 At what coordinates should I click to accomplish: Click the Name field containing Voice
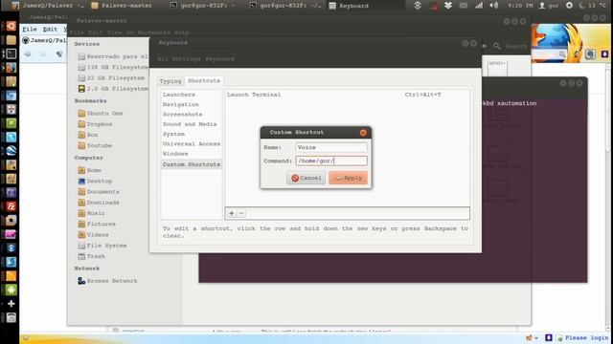[331, 147]
